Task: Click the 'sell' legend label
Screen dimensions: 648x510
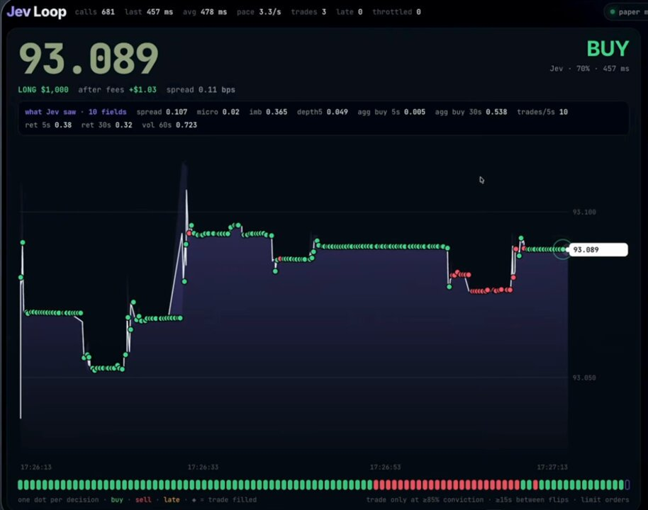Action: click(x=143, y=499)
